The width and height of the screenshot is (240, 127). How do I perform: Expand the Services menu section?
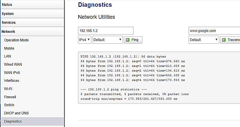click(x=32, y=23)
